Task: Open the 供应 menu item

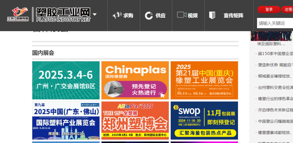Action: click(x=161, y=15)
